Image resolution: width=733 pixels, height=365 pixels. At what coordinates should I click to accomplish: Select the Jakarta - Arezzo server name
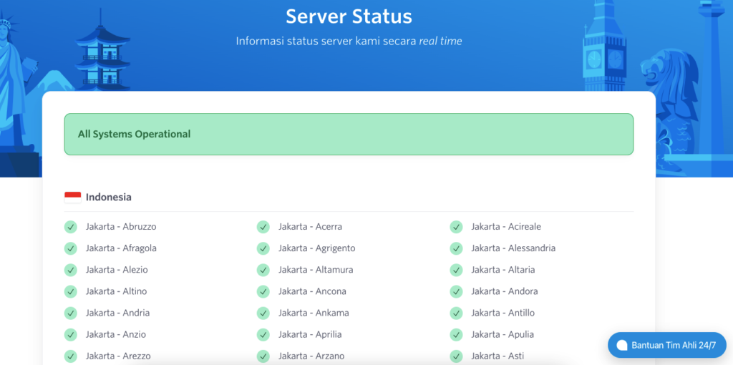click(x=118, y=356)
